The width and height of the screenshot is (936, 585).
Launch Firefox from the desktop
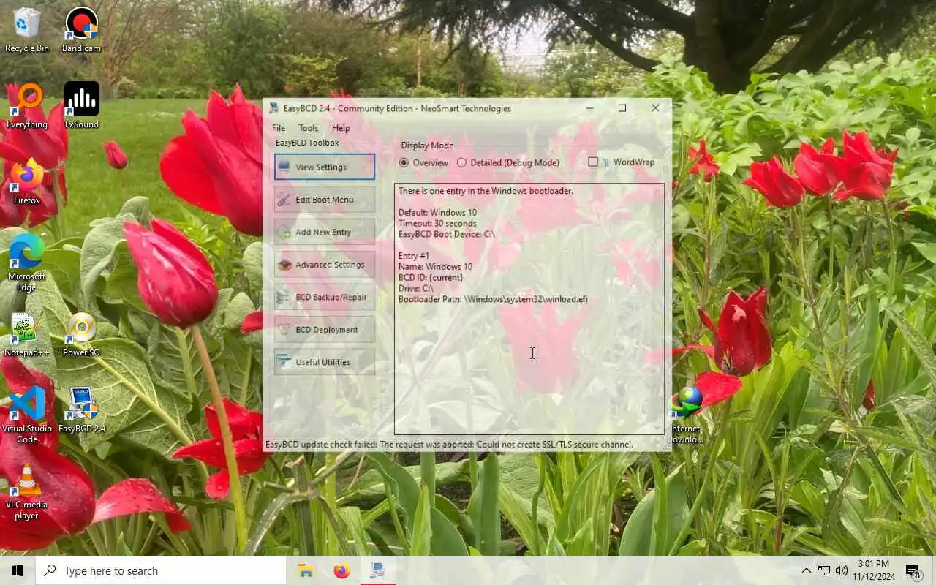click(26, 182)
